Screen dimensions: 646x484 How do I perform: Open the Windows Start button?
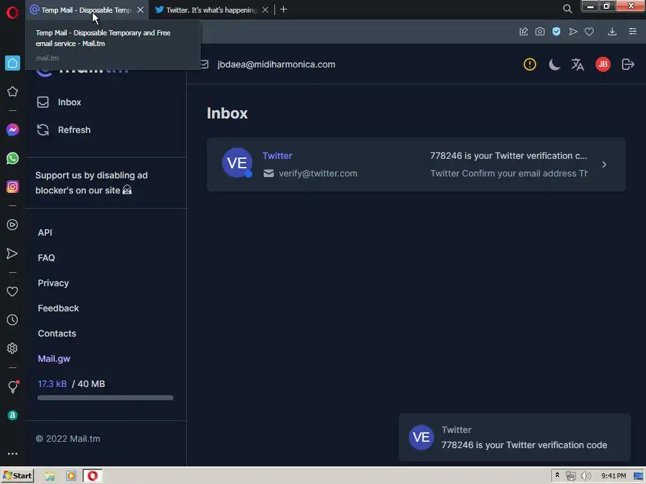(x=17, y=476)
